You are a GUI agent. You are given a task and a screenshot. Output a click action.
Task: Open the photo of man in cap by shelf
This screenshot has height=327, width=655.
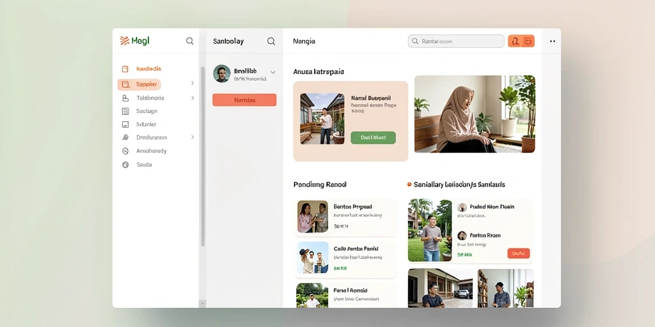tap(505, 288)
